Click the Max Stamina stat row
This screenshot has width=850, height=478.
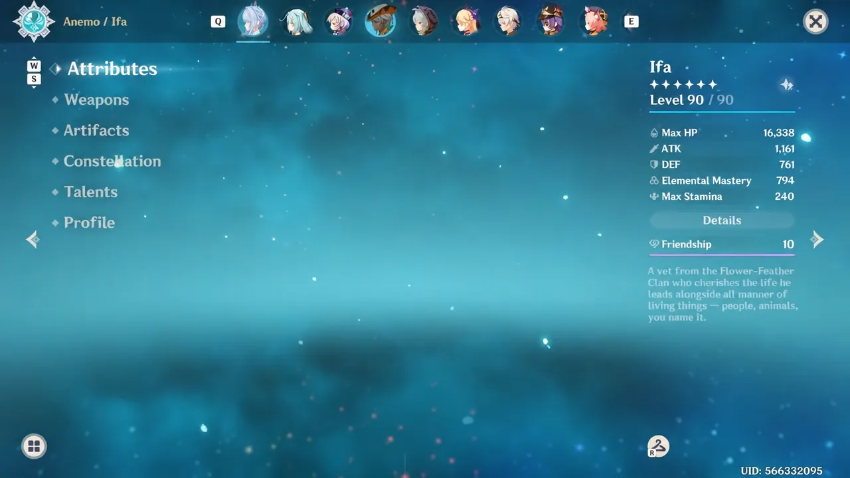tap(722, 197)
